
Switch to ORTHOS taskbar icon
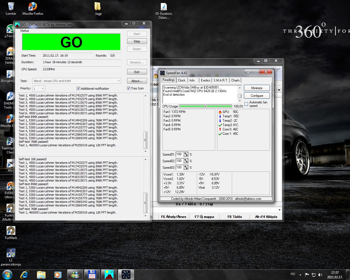click(109, 274)
